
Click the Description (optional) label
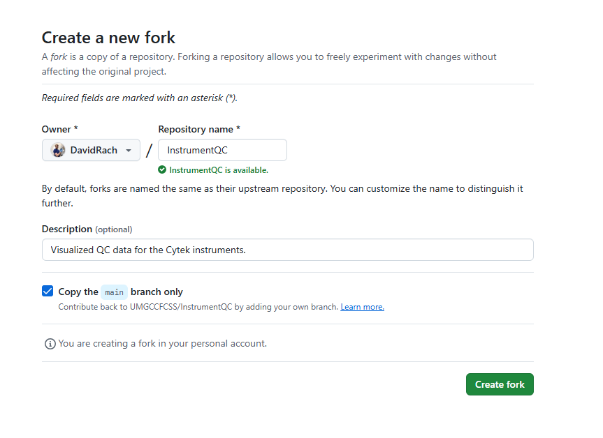[x=87, y=229]
